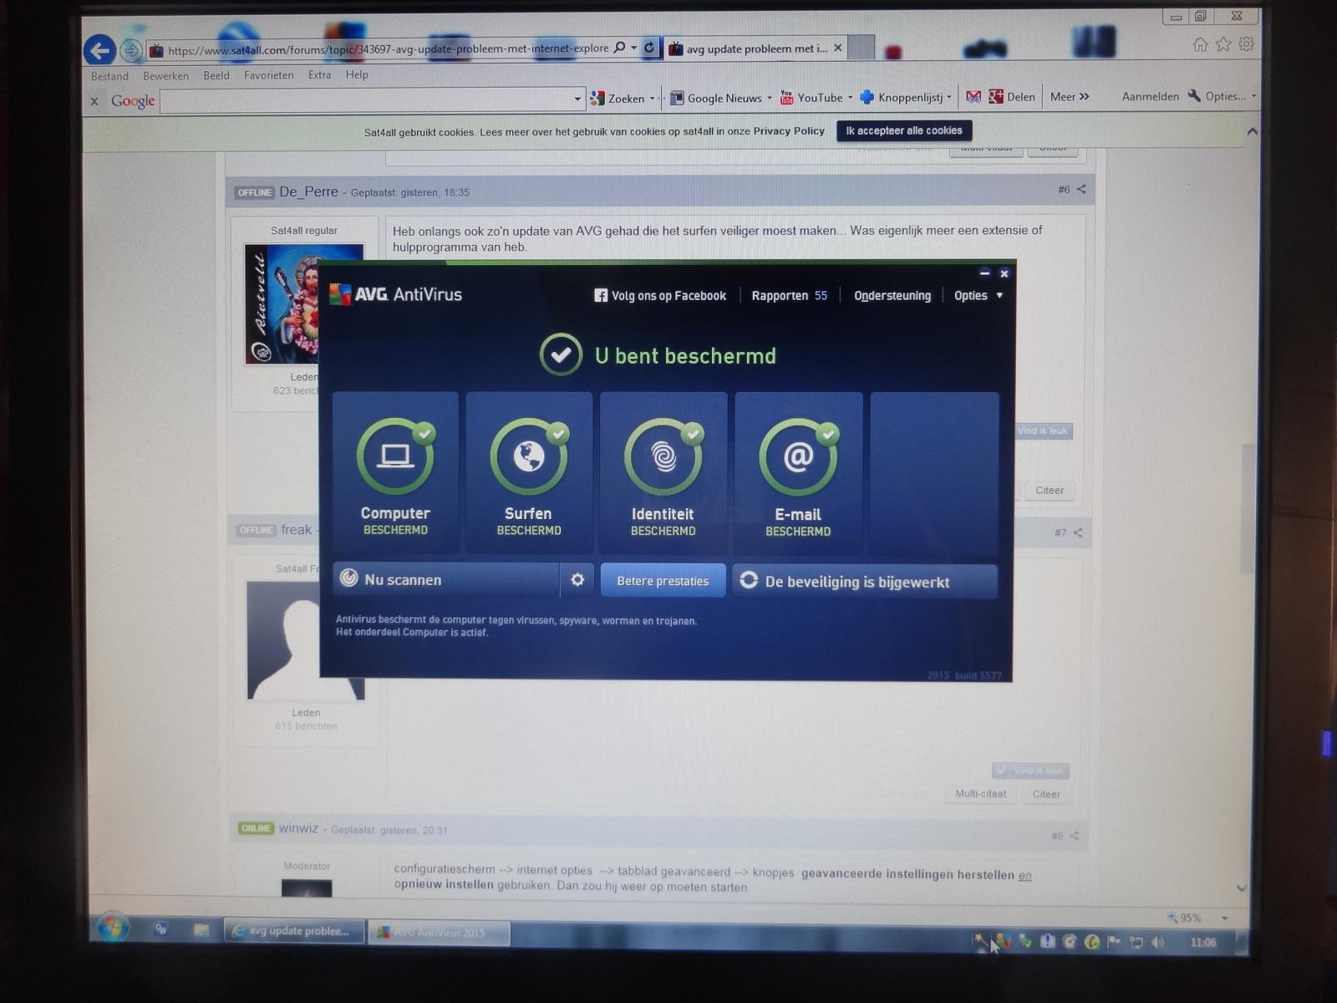Viewport: 1337px width, 1003px height.
Task: Click the U bent beschermd status checkmark
Action: (x=561, y=354)
